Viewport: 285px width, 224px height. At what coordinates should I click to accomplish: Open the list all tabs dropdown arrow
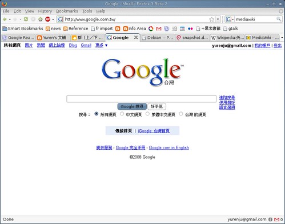(x=282, y=38)
